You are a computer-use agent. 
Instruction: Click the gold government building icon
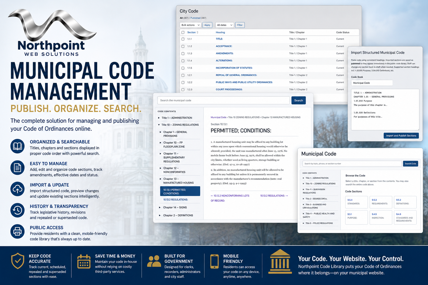(x=280, y=262)
